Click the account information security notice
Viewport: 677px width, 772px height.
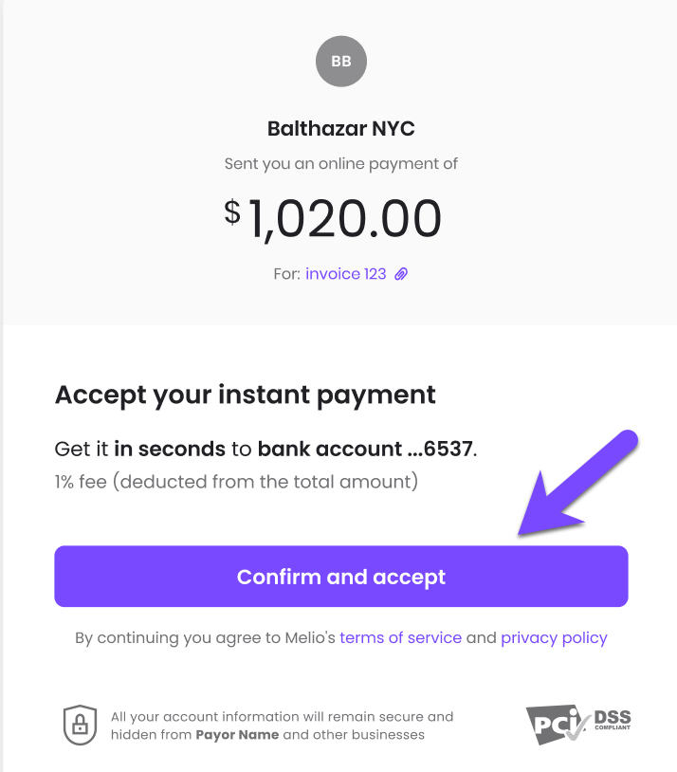(x=282, y=726)
